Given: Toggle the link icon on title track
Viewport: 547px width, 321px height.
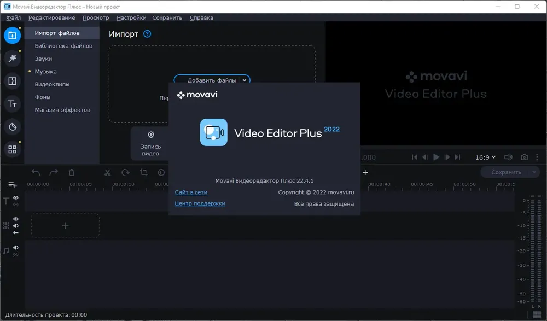Looking at the screenshot, I should (x=16, y=205).
